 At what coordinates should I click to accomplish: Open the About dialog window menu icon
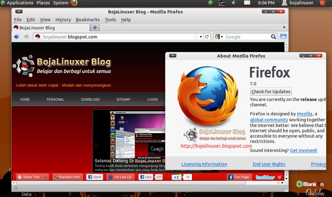(x=173, y=56)
